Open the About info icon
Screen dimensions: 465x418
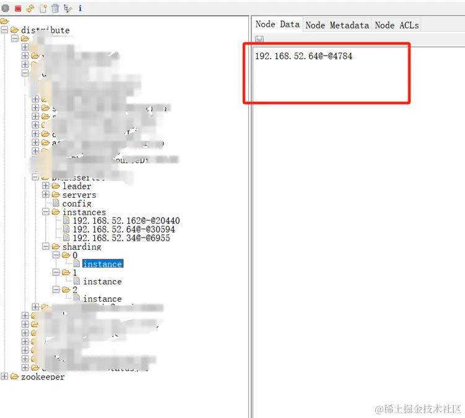(80, 8)
